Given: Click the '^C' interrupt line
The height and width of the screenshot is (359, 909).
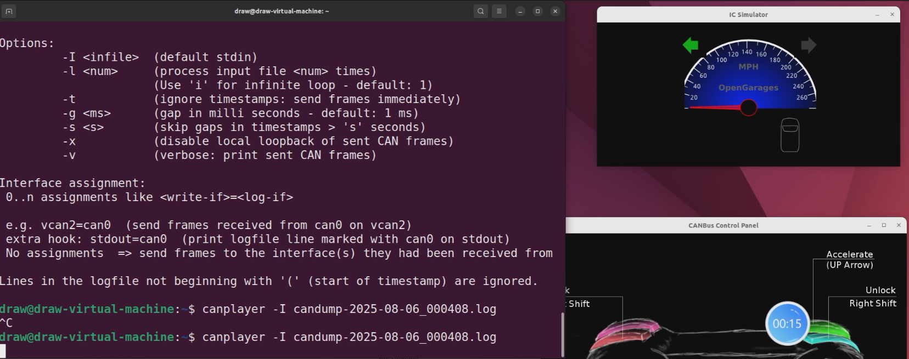Looking at the screenshot, I should [6, 323].
